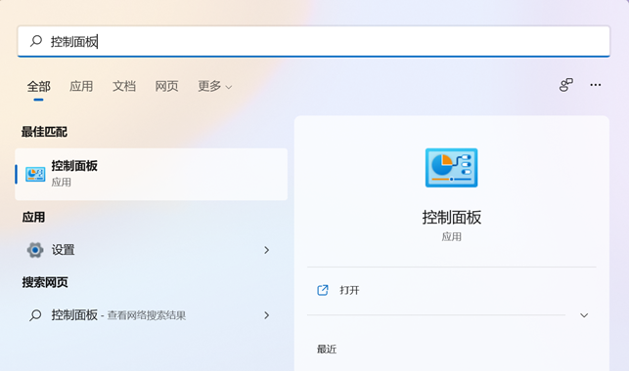
Task: Click the web search magnifier icon
Action: pyautogui.click(x=35, y=315)
